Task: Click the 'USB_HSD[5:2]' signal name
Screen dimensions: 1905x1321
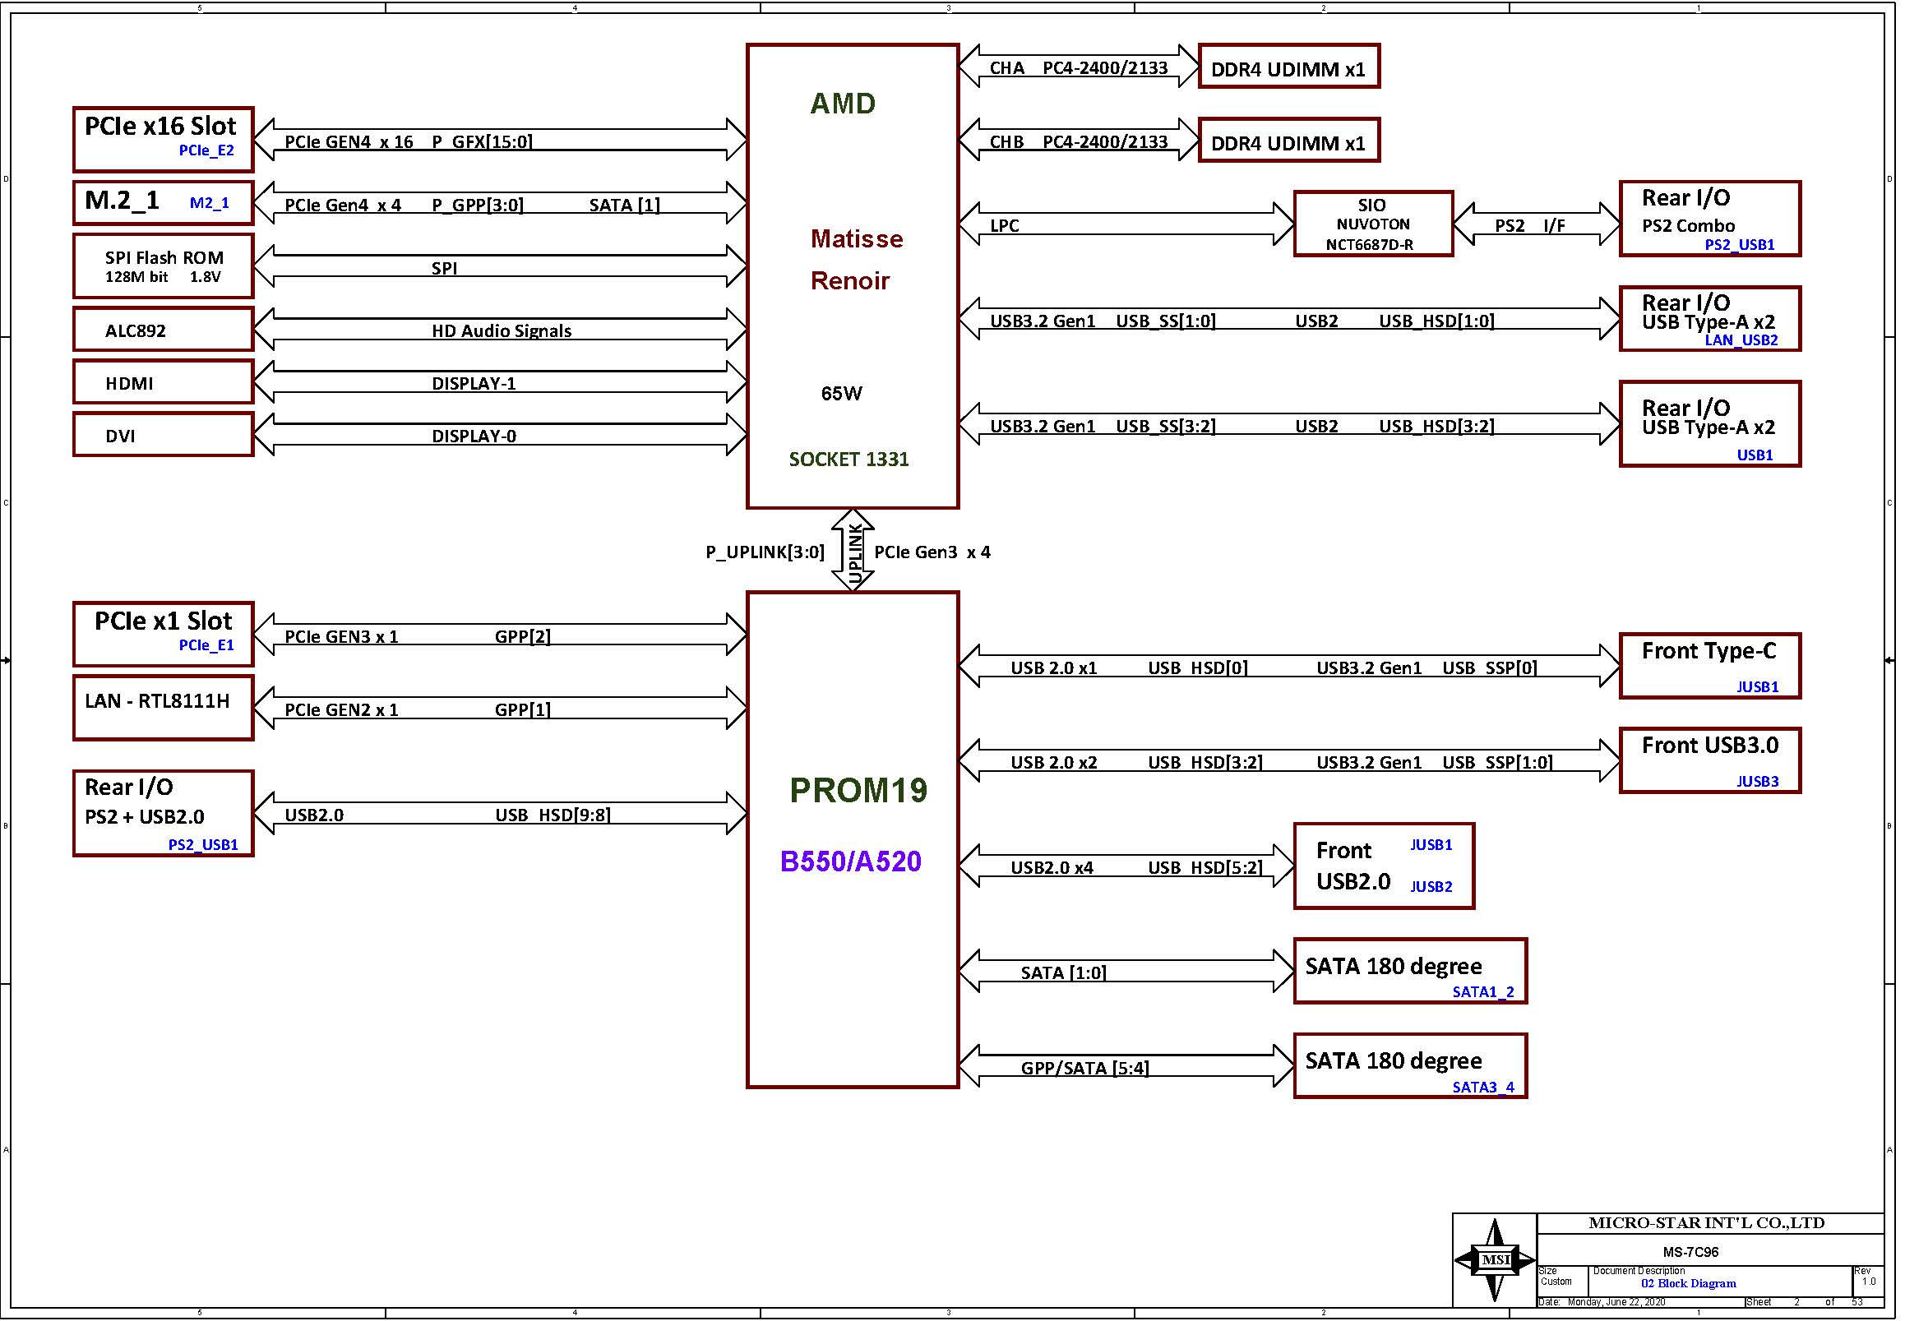Action: (1204, 867)
